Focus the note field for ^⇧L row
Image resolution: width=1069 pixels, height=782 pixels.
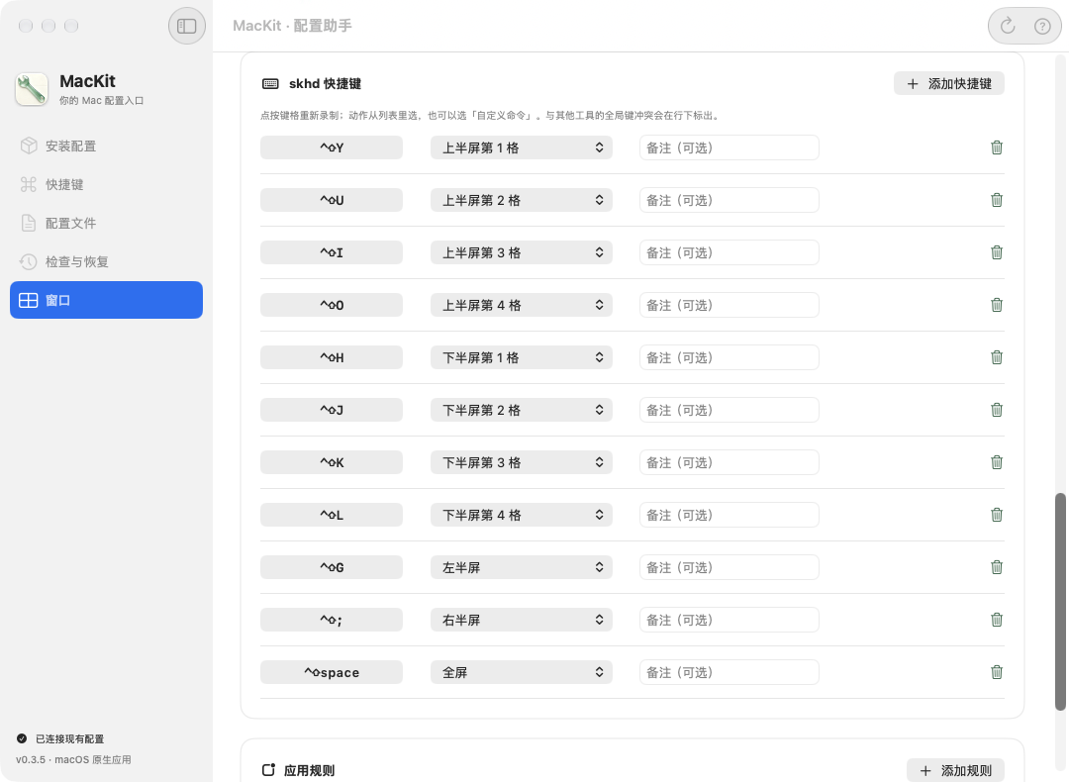(x=729, y=516)
